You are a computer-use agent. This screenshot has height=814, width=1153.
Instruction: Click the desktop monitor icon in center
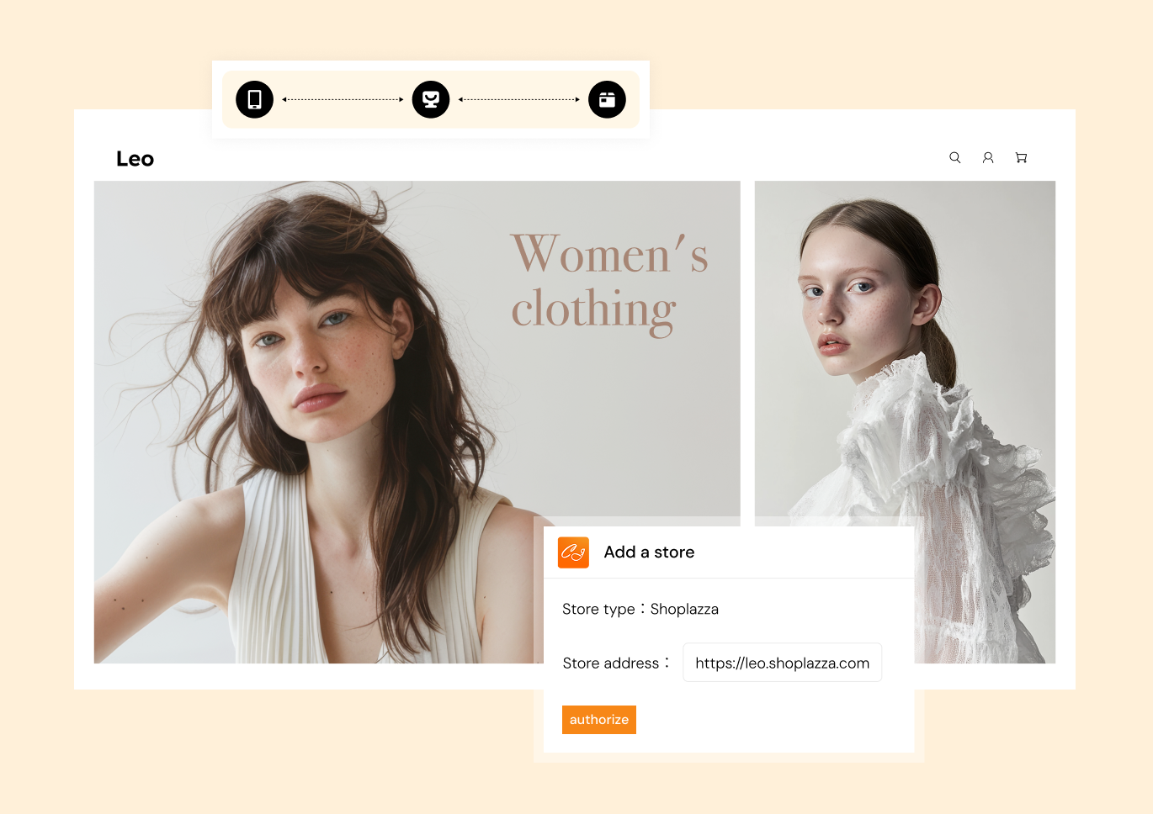431,99
